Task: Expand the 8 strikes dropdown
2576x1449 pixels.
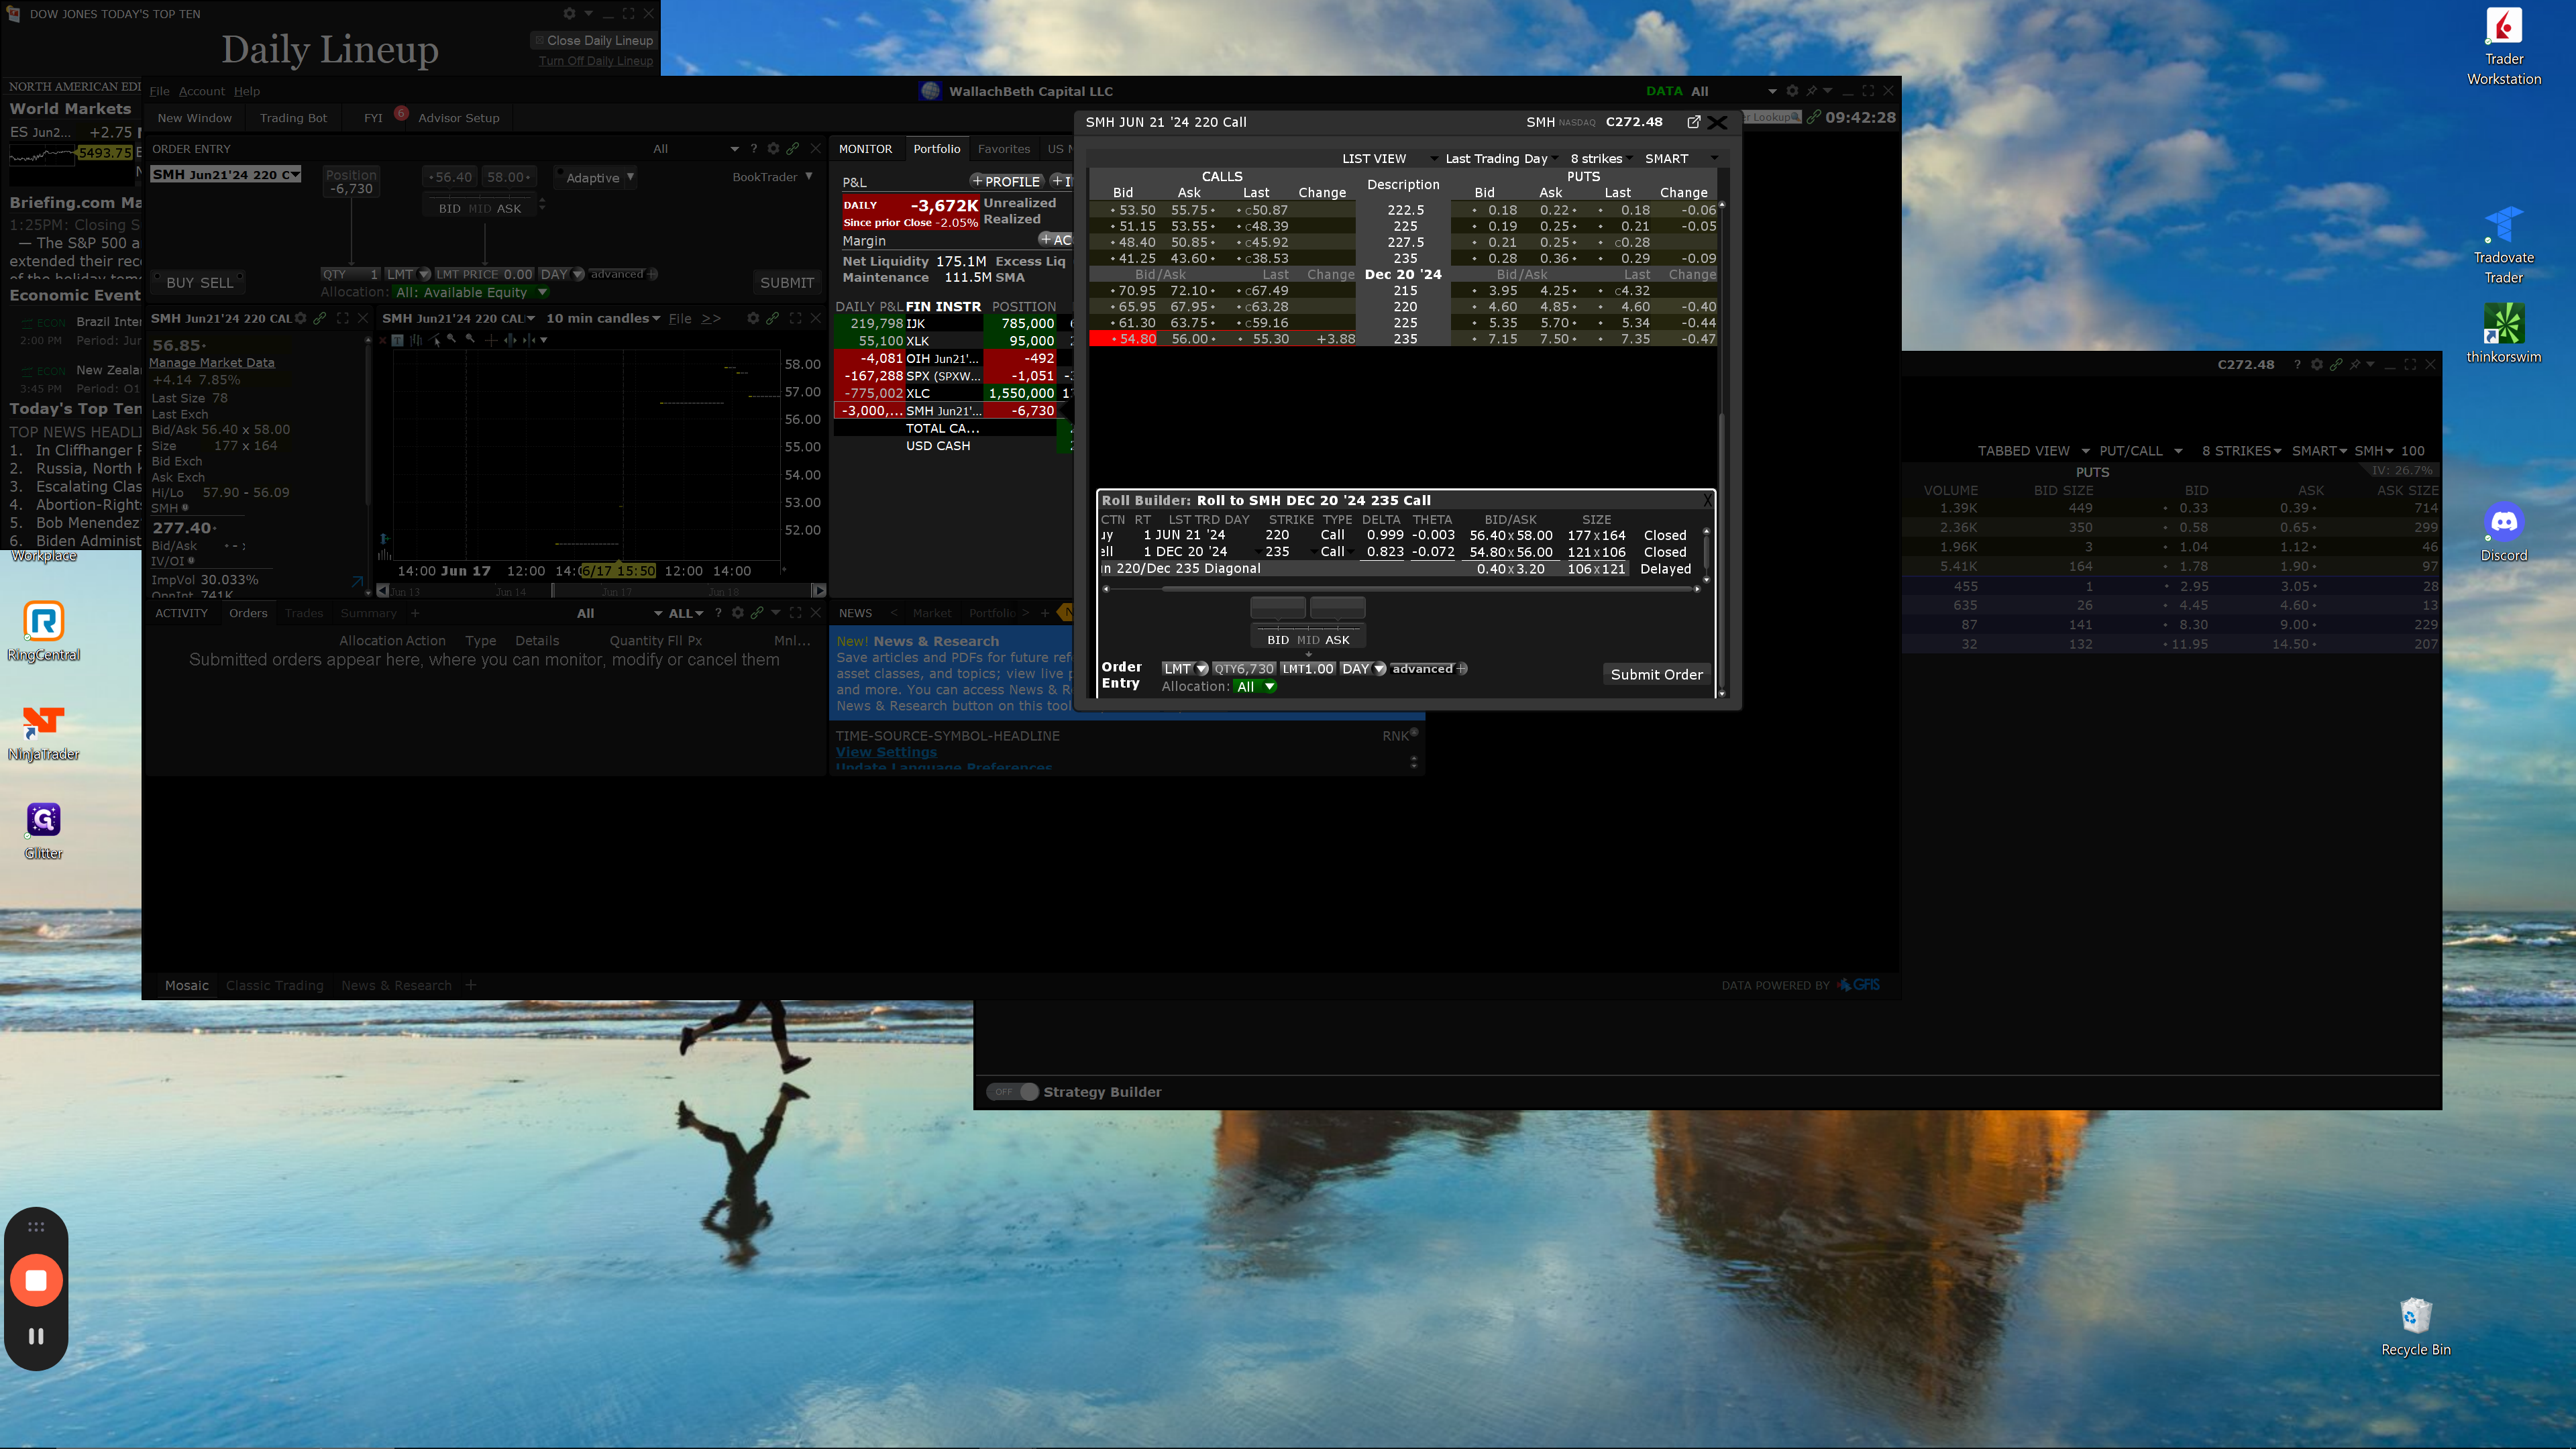Action: 1600,159
